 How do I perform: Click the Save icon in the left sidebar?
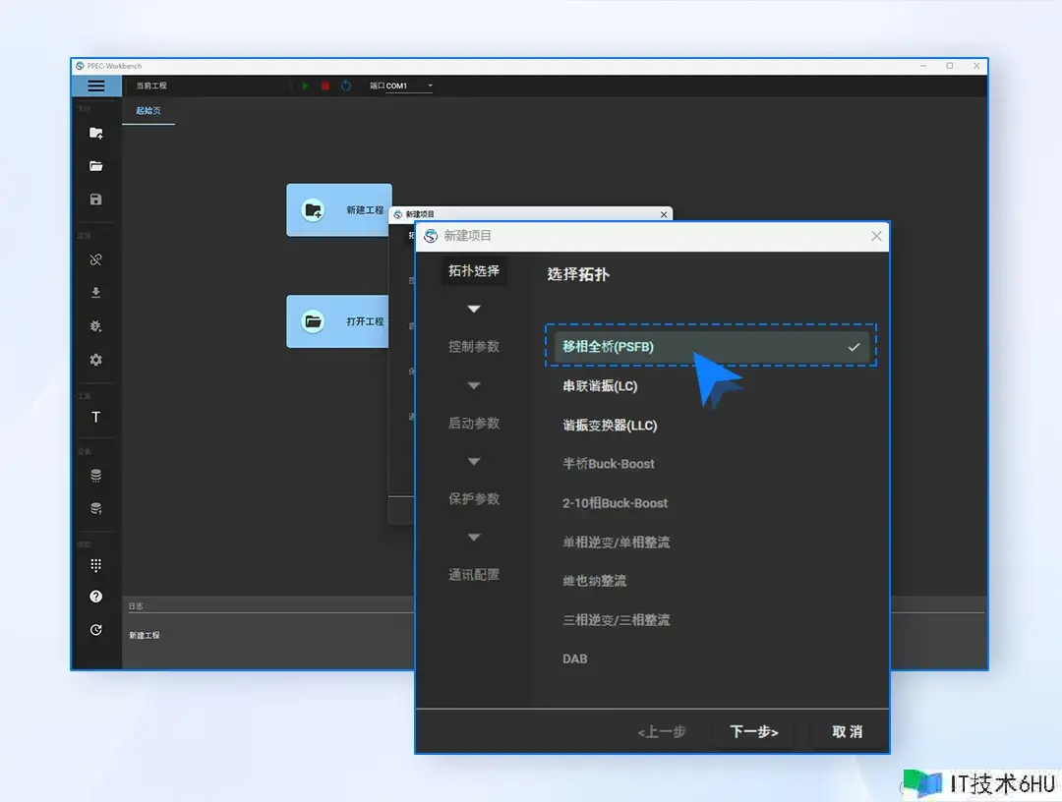point(95,200)
